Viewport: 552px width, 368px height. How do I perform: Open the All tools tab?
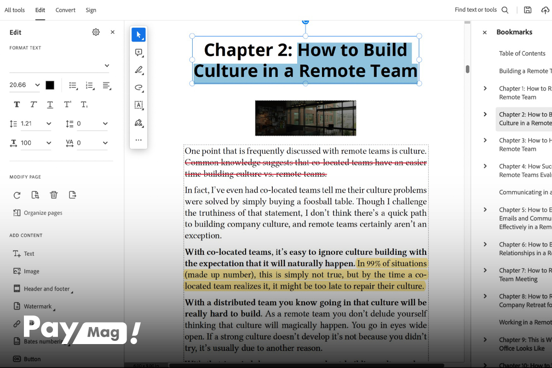tap(15, 10)
